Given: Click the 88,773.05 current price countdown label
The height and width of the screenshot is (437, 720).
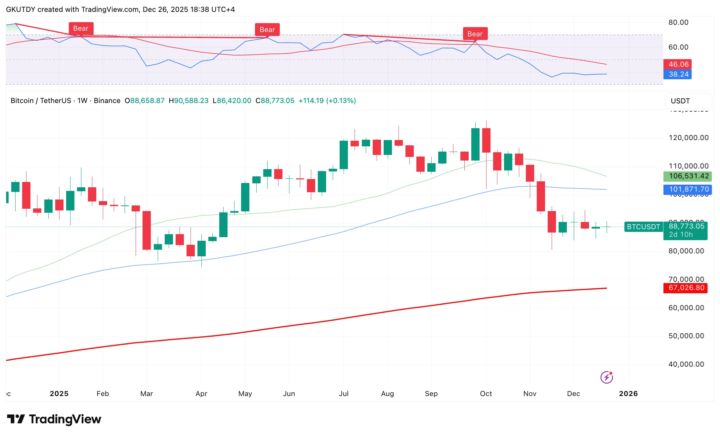Looking at the screenshot, I should [x=686, y=230].
